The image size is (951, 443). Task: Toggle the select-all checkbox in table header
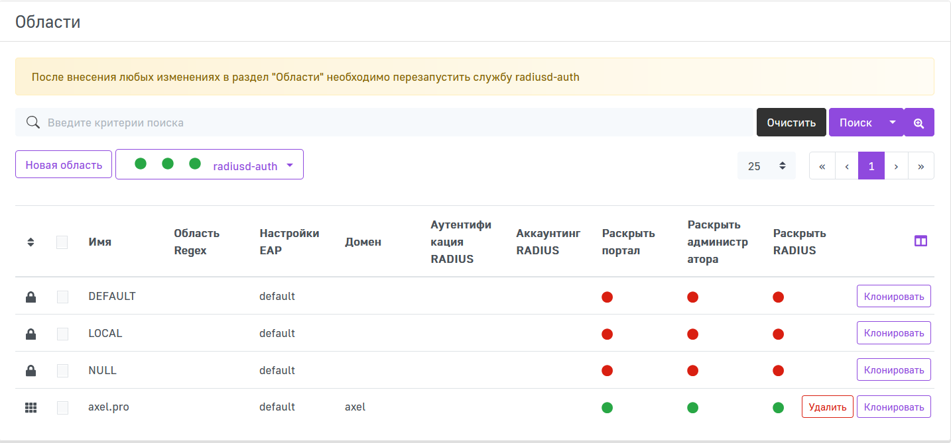pos(62,242)
